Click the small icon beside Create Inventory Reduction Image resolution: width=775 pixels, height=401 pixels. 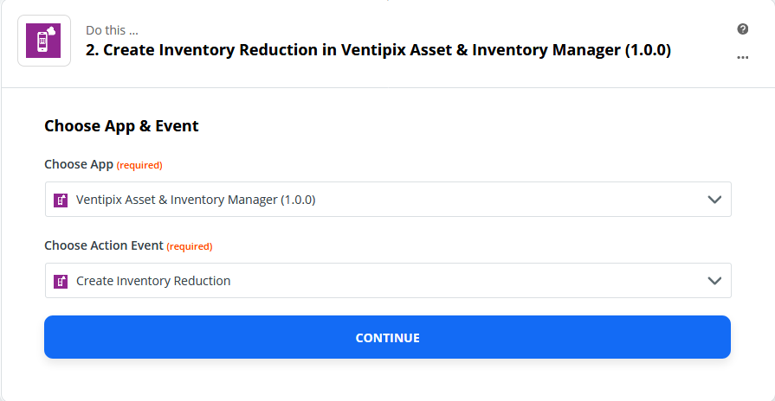(x=61, y=281)
